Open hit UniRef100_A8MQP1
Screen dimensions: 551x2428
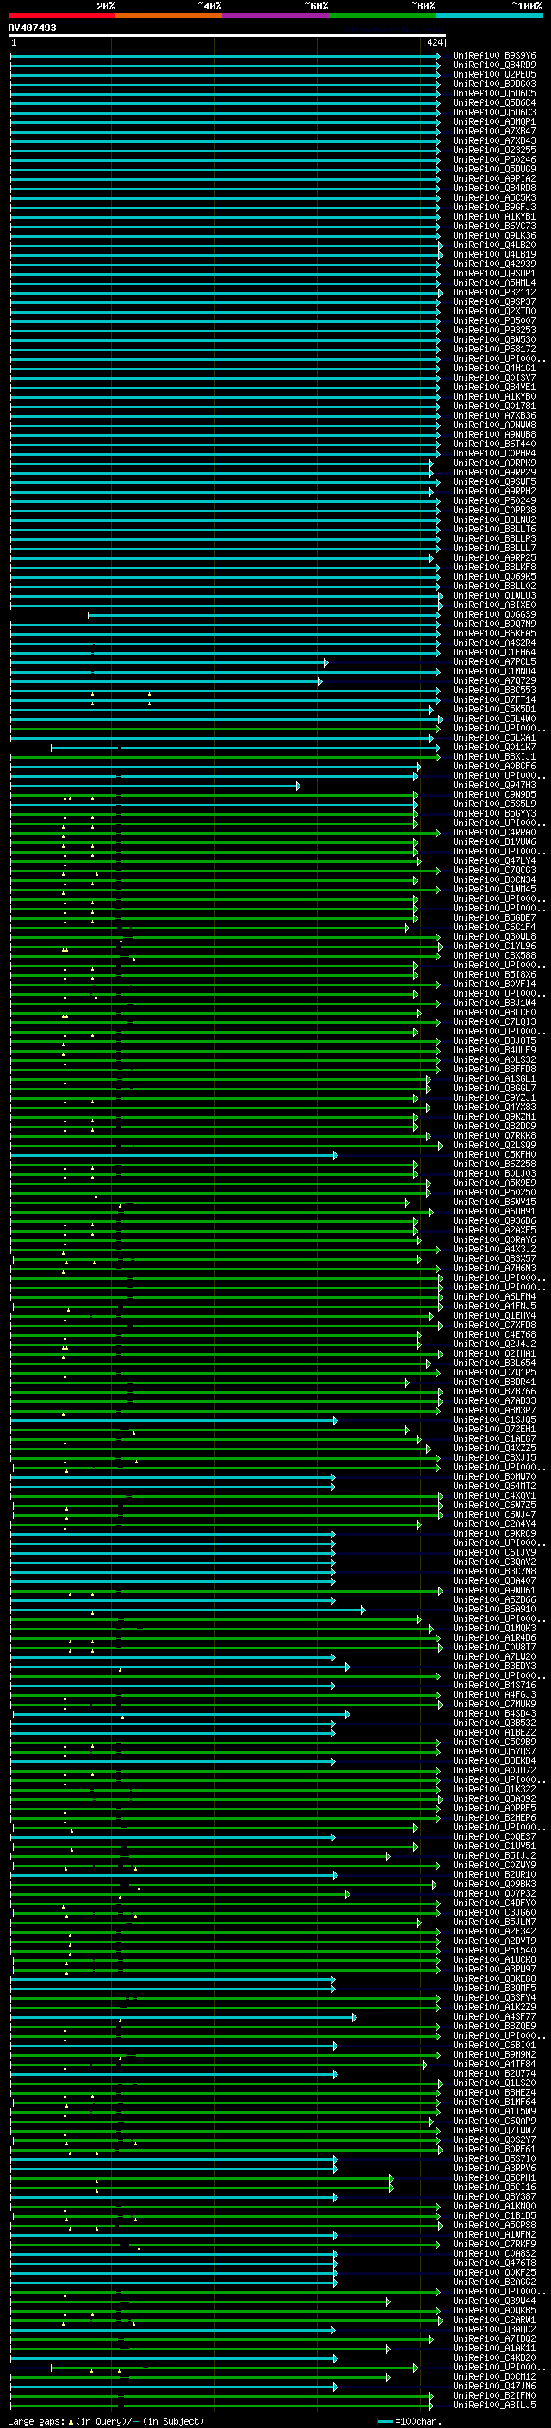[x=493, y=121]
